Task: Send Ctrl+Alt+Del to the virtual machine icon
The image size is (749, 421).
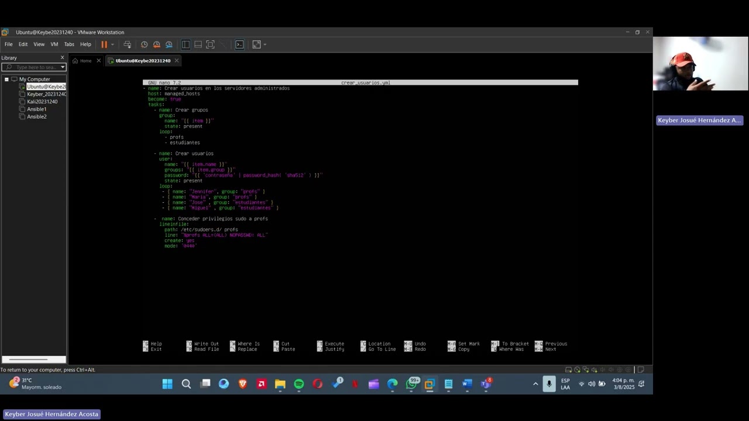Action: coord(127,44)
